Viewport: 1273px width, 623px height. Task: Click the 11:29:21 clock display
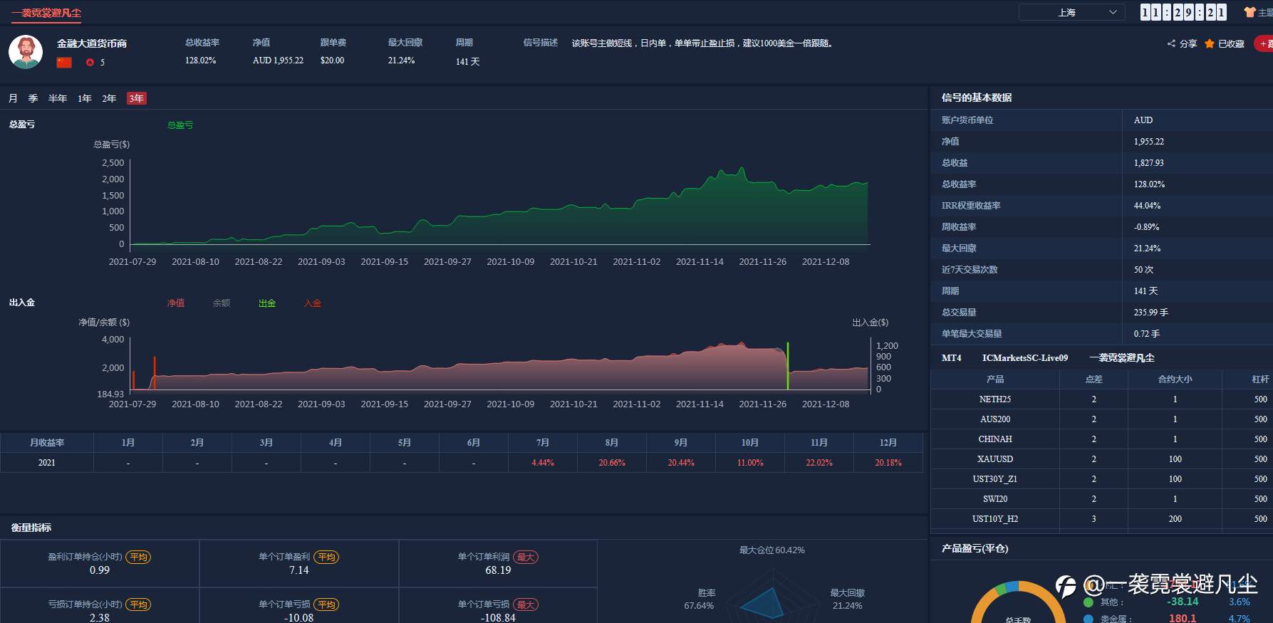(x=1183, y=12)
